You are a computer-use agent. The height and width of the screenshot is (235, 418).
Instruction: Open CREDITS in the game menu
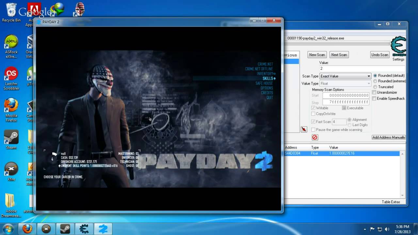pyautogui.click(x=267, y=93)
